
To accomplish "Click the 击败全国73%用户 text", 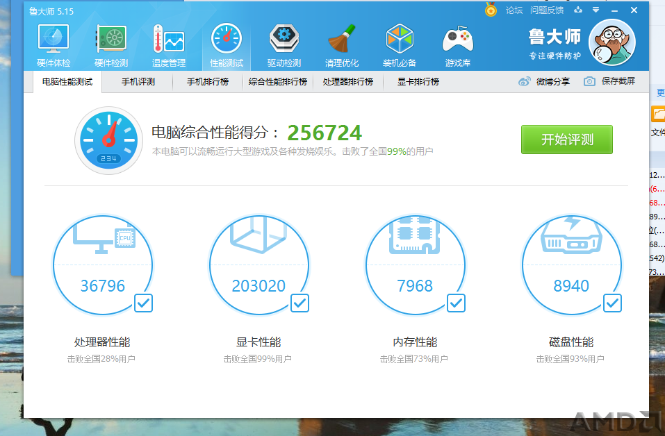I will [414, 359].
